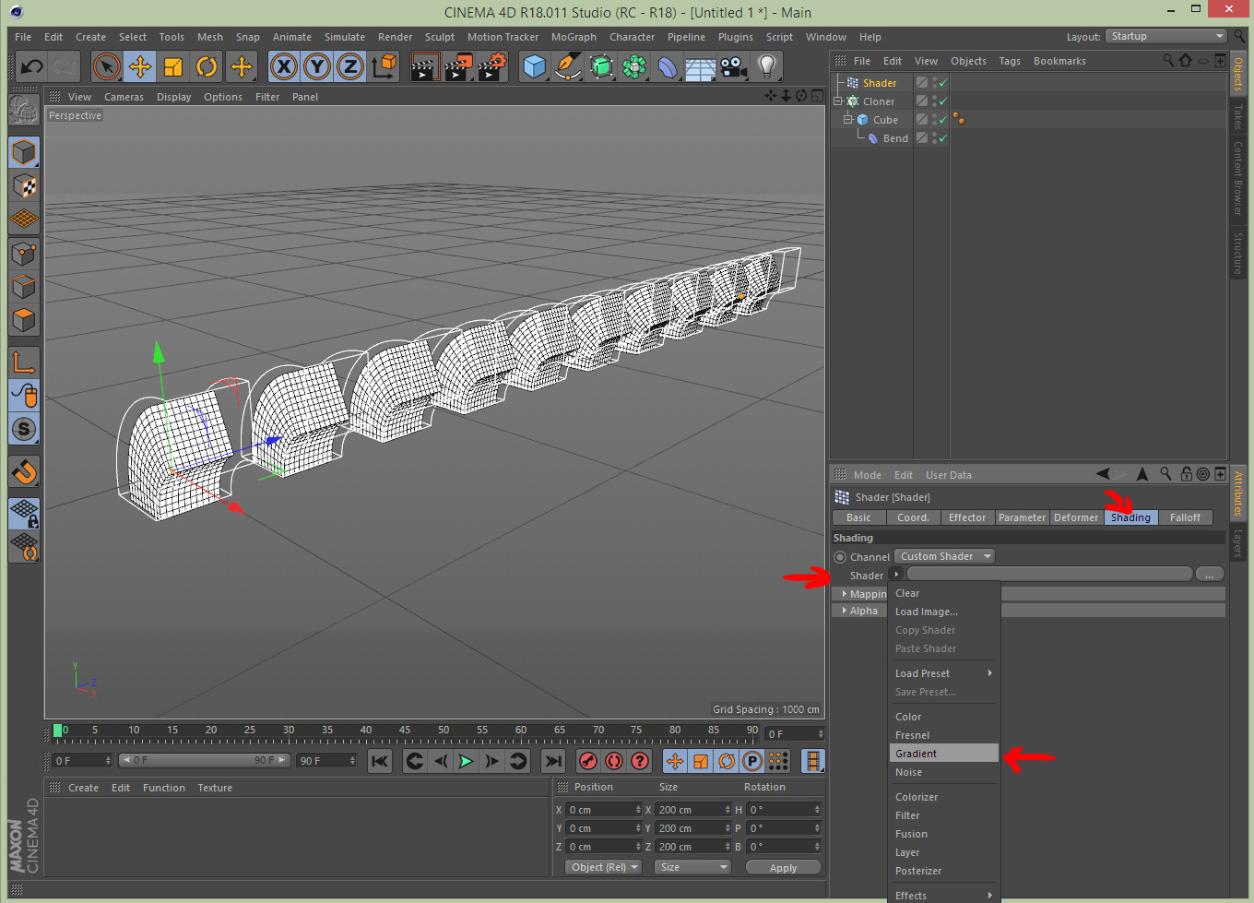Open the Size mode dropdown
This screenshot has height=903, width=1254.
coord(692,867)
